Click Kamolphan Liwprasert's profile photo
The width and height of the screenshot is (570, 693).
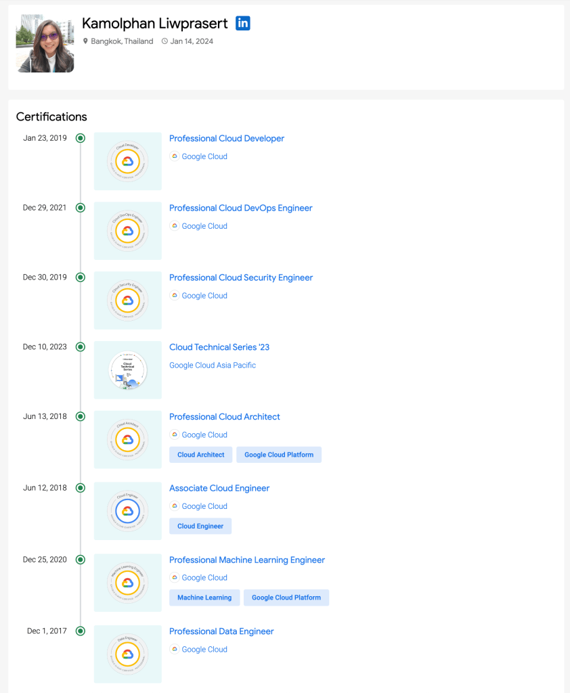tap(45, 43)
